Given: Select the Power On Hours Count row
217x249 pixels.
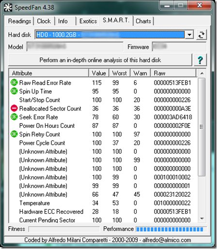Looking at the screenshot, I should 103,125.
